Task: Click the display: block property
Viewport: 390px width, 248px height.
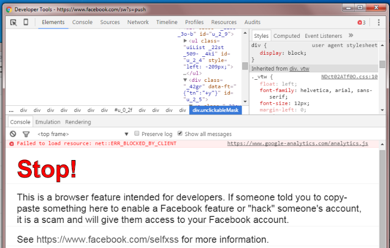Action: coord(283,53)
